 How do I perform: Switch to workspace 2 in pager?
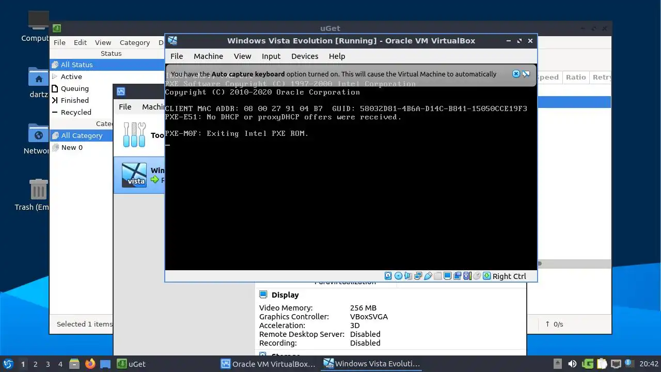click(35, 364)
